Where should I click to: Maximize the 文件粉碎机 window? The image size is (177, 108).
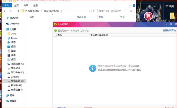[171, 24]
